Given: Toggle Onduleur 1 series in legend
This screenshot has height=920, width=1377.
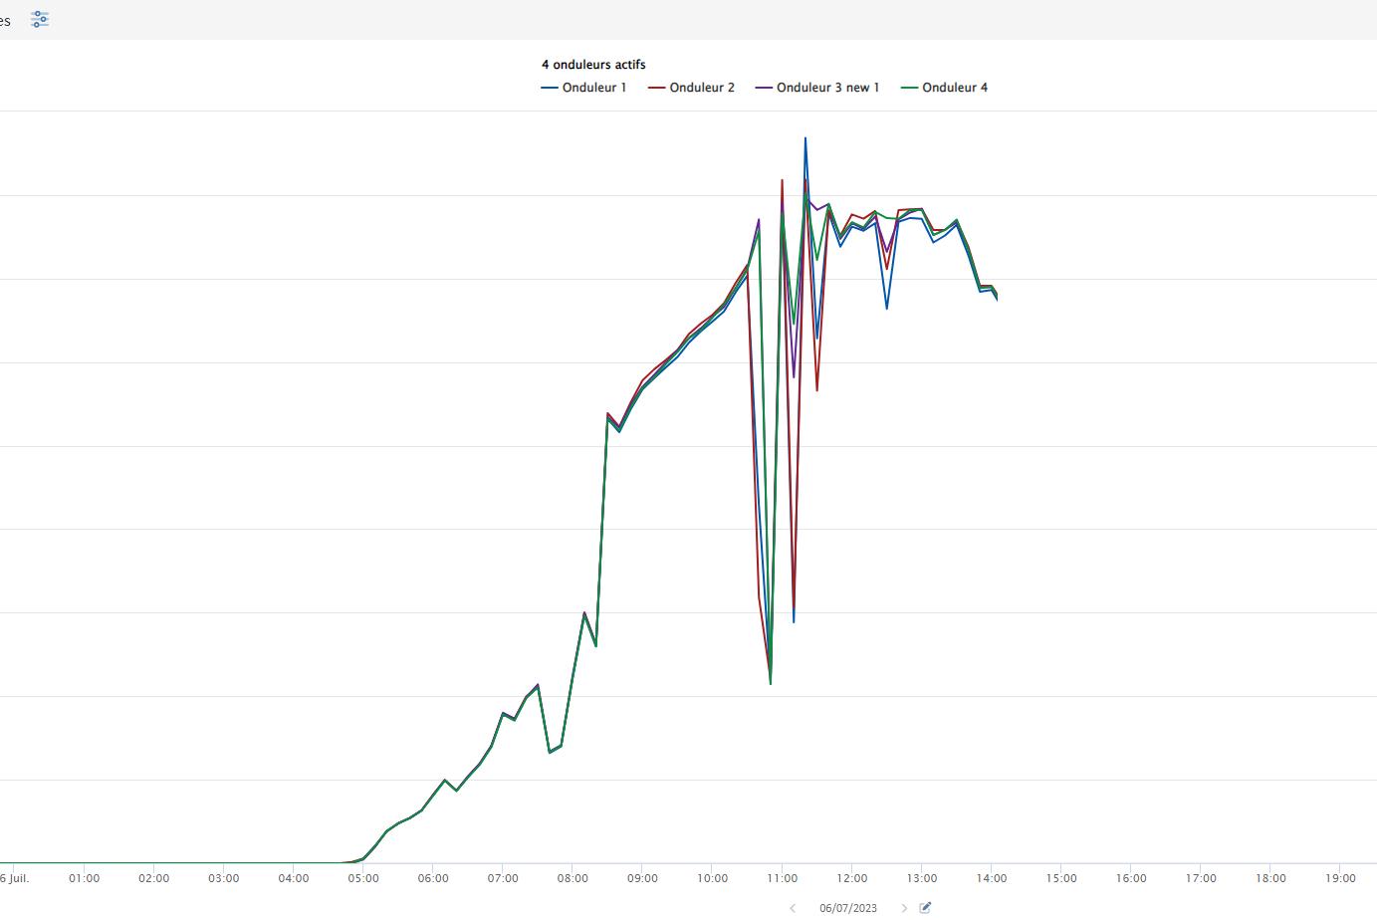Looking at the screenshot, I should tap(584, 88).
